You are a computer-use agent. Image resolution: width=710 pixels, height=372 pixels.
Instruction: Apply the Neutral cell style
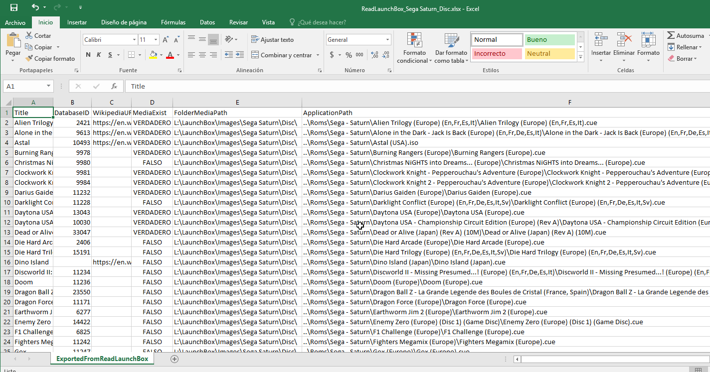click(549, 53)
